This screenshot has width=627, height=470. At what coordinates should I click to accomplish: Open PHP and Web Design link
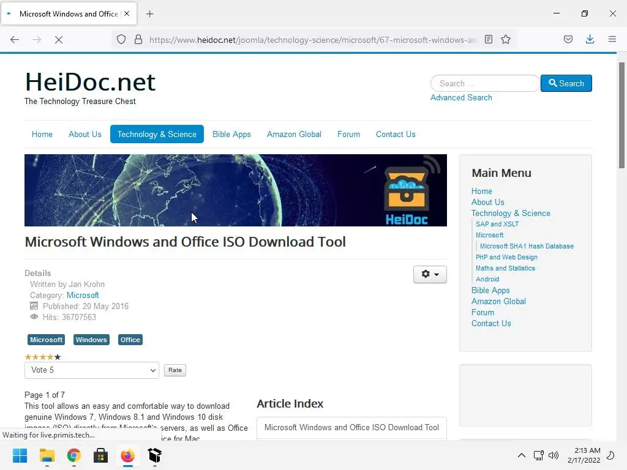[506, 258]
